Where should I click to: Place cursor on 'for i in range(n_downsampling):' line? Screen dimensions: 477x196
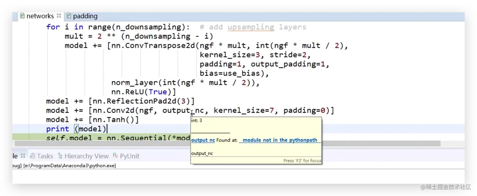(x=118, y=27)
